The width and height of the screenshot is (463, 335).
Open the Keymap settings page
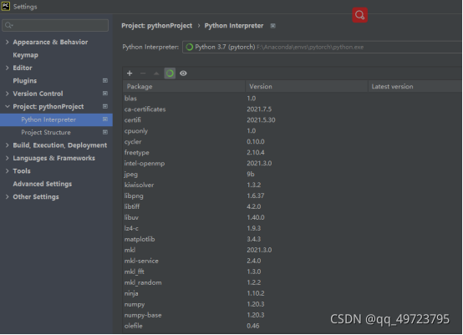pos(25,55)
